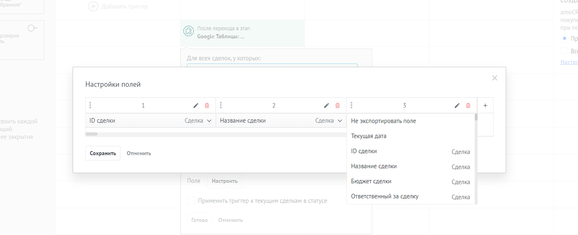
Task: Save field settings with Сохранить
Action: click(103, 153)
